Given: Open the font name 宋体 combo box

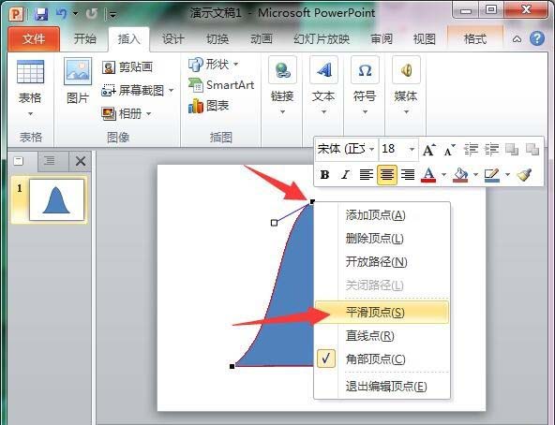Looking at the screenshot, I should (346, 149).
